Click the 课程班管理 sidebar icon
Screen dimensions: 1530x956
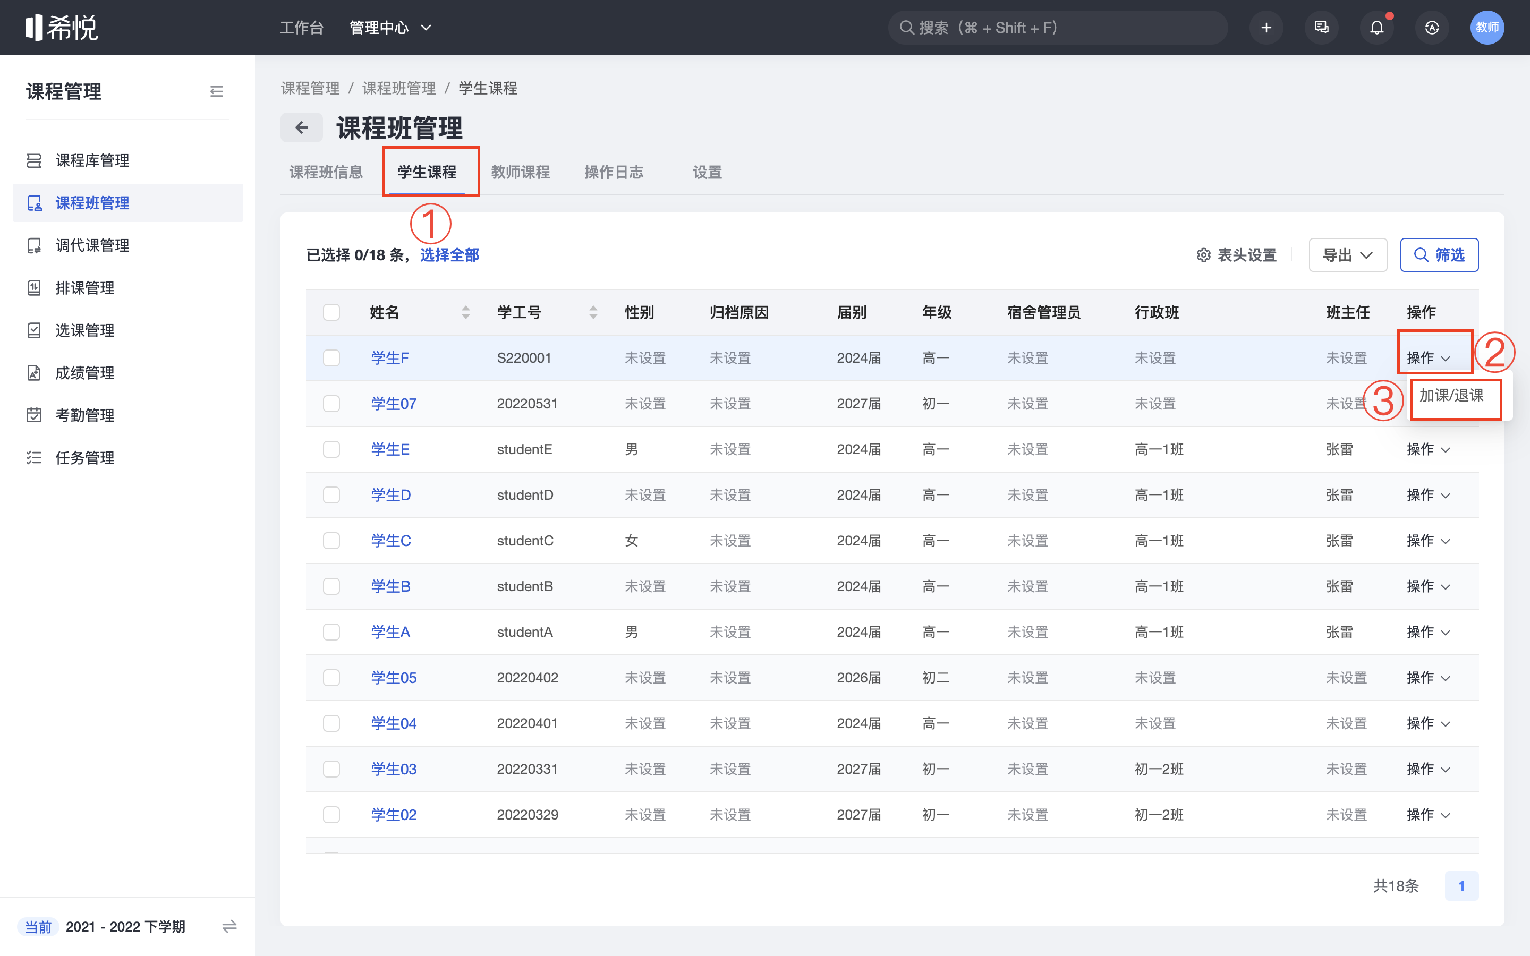click(x=34, y=203)
